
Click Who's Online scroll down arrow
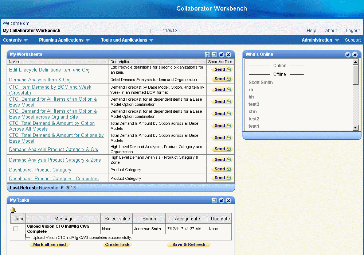pos(355,127)
